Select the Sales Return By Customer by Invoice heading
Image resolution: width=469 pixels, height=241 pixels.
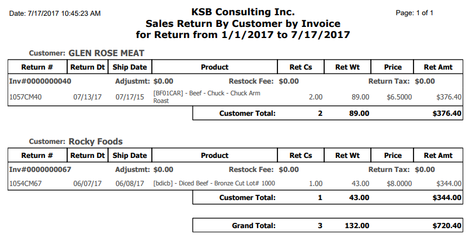point(243,23)
